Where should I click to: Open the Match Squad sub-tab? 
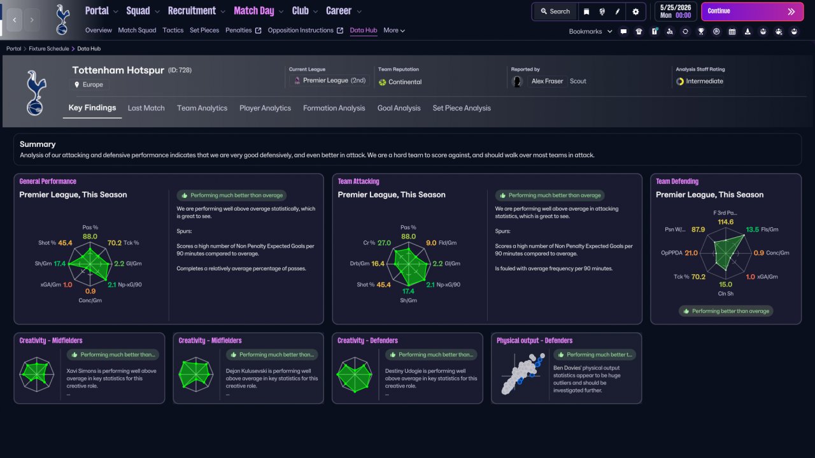tap(137, 31)
